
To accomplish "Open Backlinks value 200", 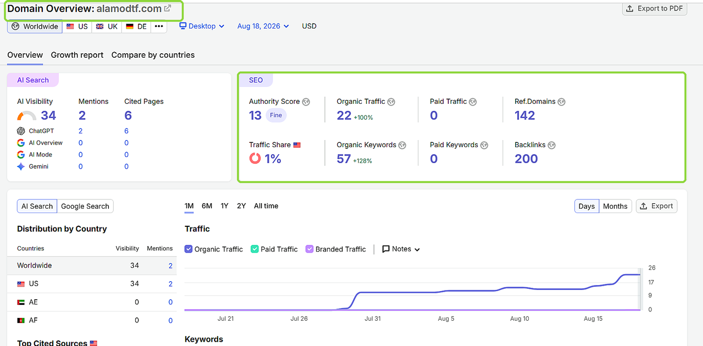I will pos(526,159).
